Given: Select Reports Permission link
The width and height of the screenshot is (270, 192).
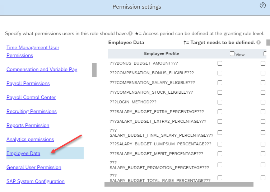Looking at the screenshot, I should coord(28,125).
